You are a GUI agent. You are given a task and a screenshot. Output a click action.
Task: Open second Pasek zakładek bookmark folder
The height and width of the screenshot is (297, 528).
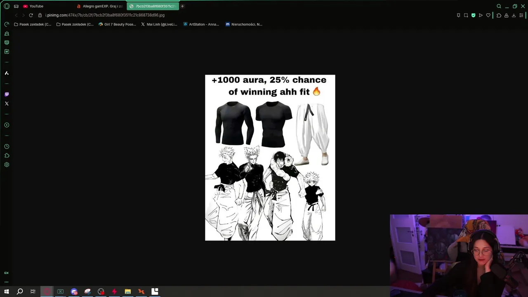75,24
